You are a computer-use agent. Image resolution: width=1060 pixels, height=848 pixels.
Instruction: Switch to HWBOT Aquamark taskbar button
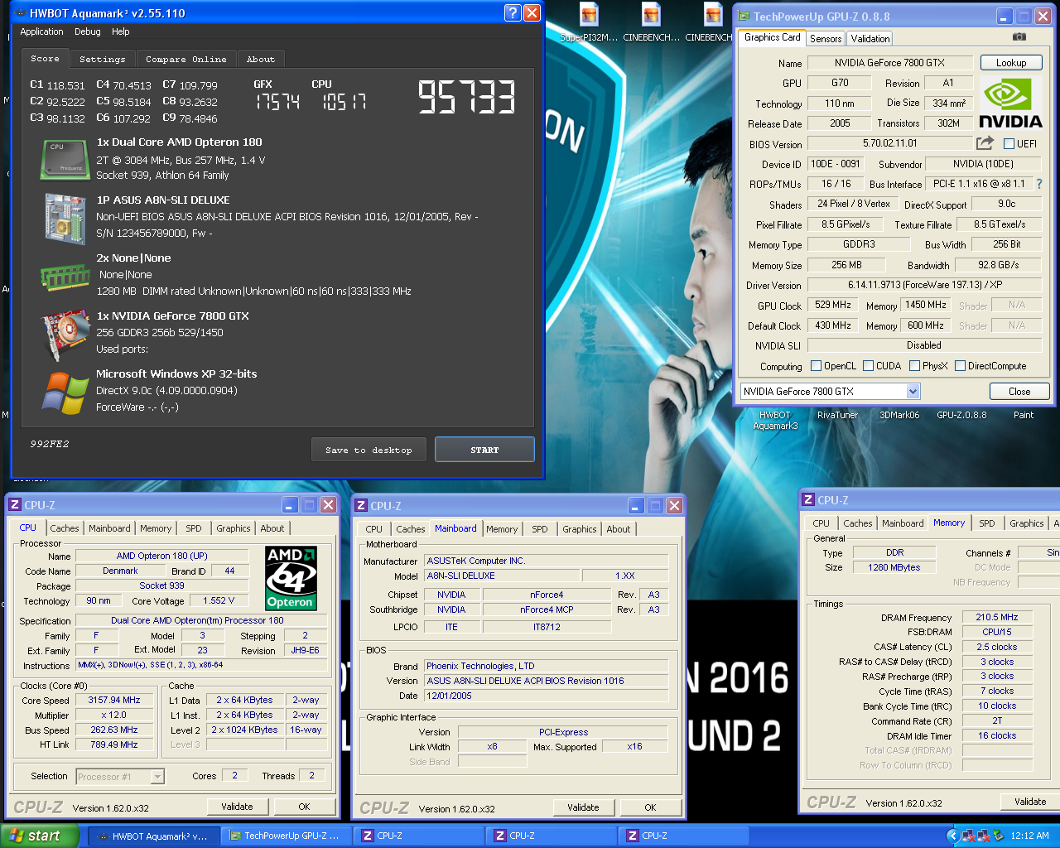155,836
